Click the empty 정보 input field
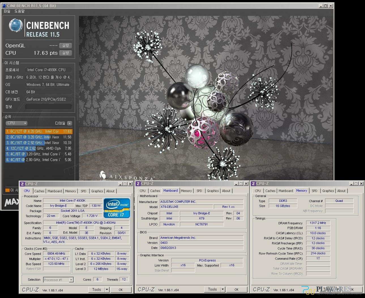This screenshot has width=365, height=298. pos(48,107)
